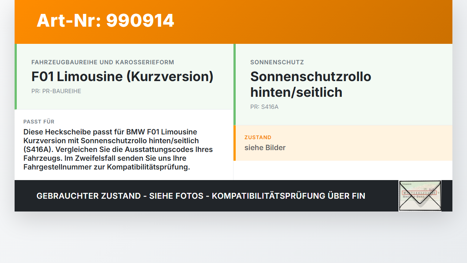
Task: Click the PR: PR-BAUREIHE code text
Action: pos(56,91)
